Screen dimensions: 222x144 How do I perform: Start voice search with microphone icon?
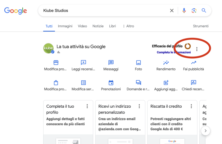point(184,10)
